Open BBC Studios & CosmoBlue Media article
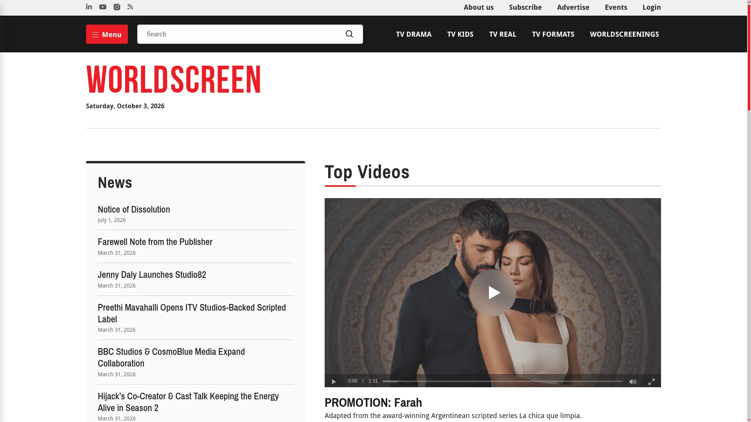Screen dimensions: 751x422 (171, 358)
